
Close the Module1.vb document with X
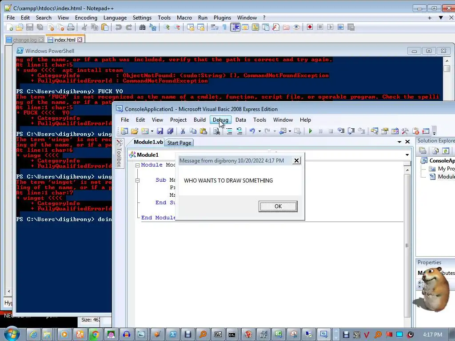click(x=407, y=142)
